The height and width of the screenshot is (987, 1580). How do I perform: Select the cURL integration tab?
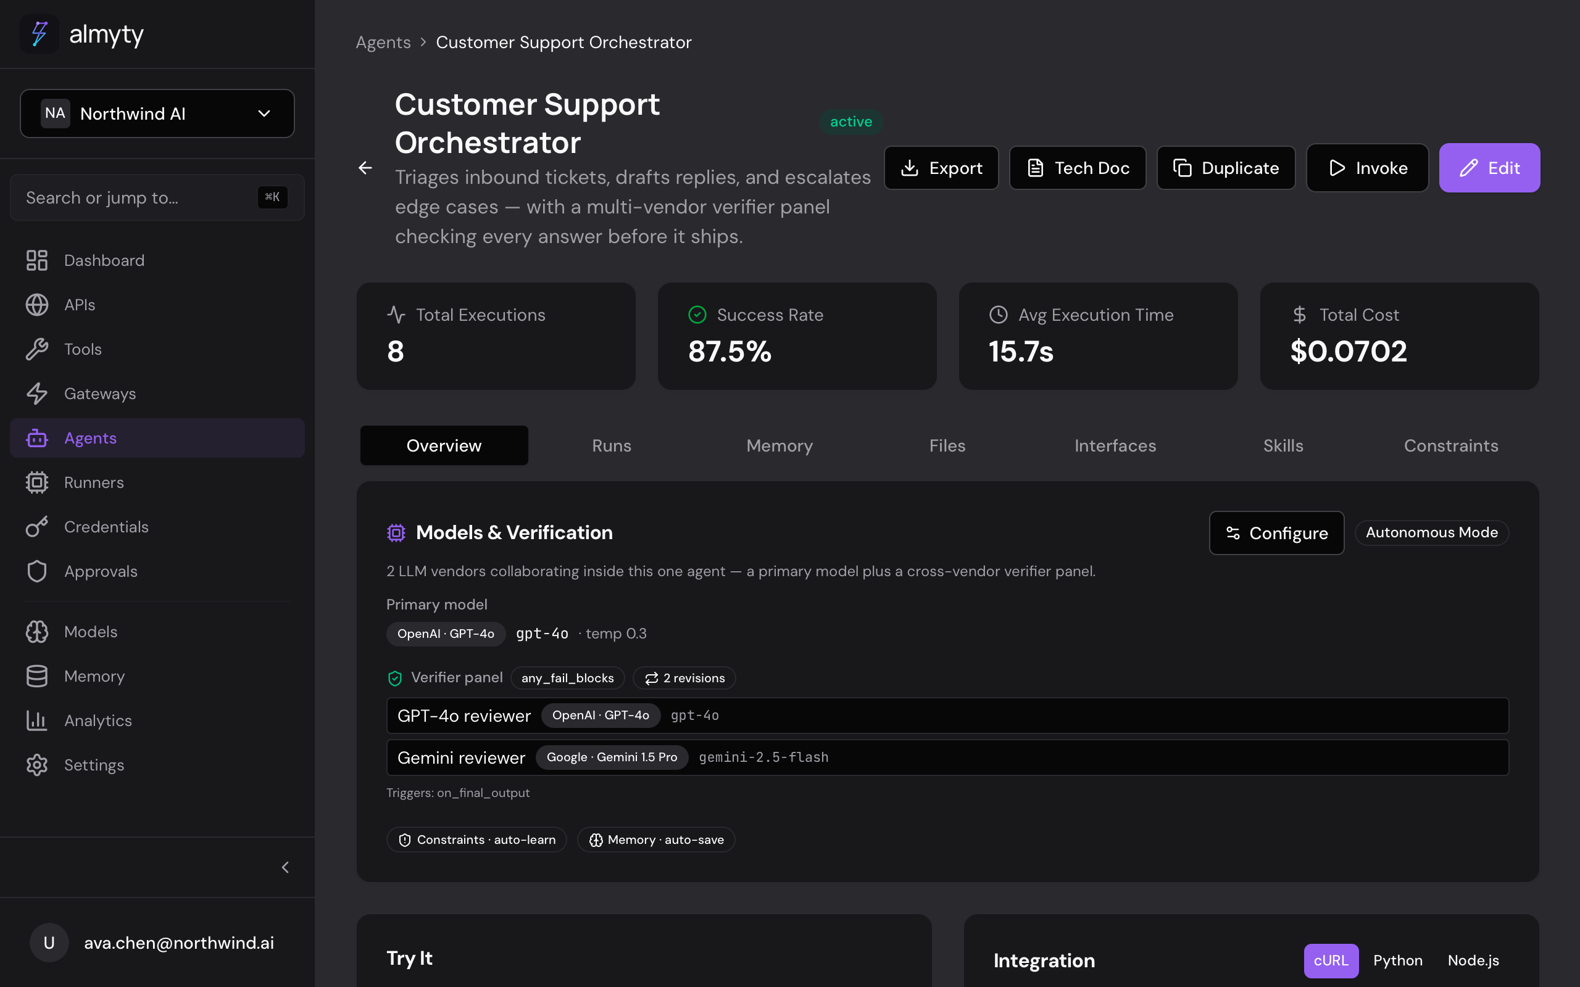point(1331,961)
